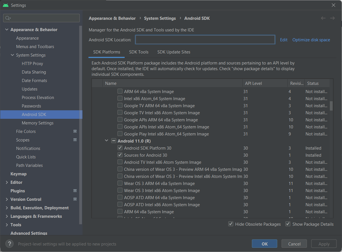Click the Android SDK Location field
The height and width of the screenshot is (252, 342).
coord(205,40)
